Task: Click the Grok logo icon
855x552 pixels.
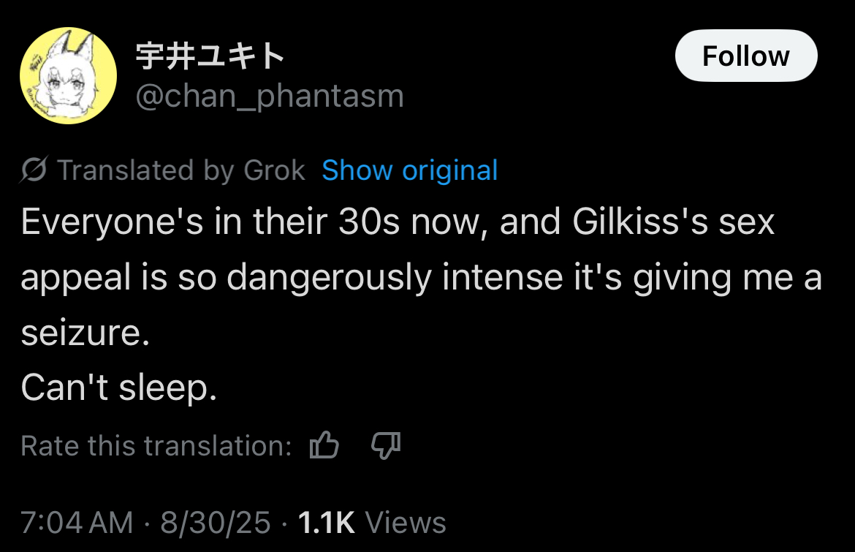Action: click(34, 170)
